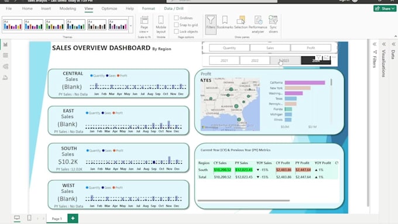398x224 pixels.
Task: Click California bar in Profit chart
Action: point(305,82)
